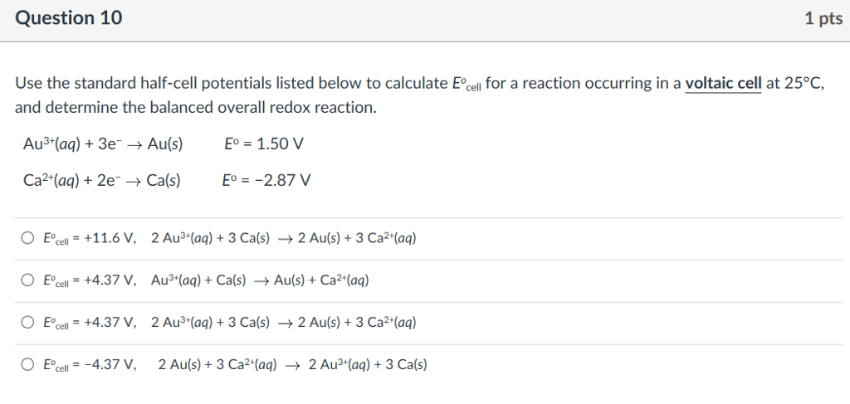Select radio for +4.37 V with 2 Au3+ + 3 Ca
Image resolution: width=850 pixels, height=404 pixels.
(x=27, y=323)
